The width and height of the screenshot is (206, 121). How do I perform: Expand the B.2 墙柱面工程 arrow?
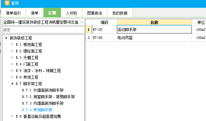(x=12, y=51)
